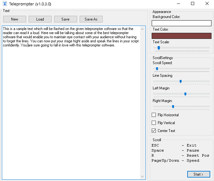Start the teleprompter scroll

(199, 174)
